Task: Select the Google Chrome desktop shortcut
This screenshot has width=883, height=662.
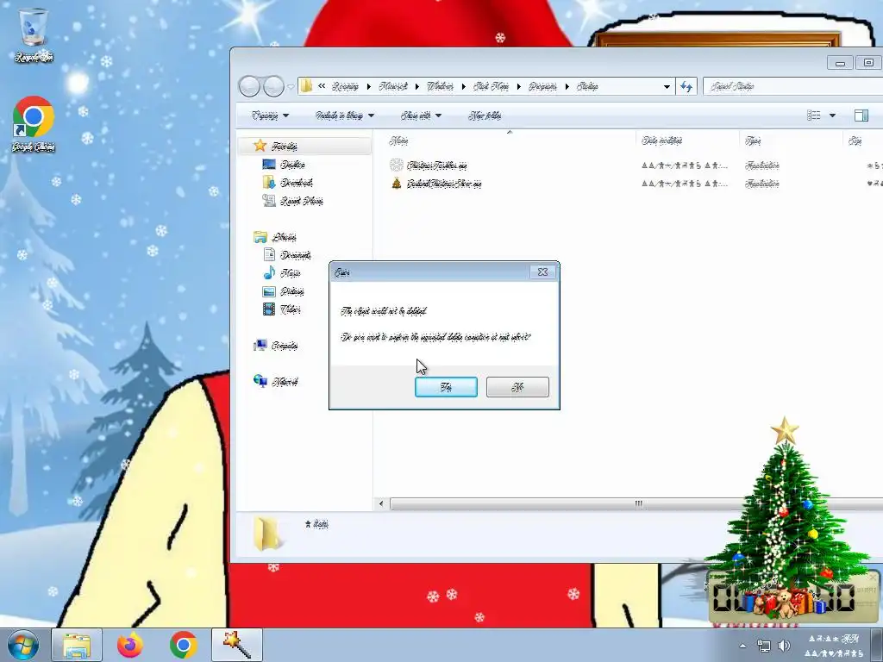Action: pyautogui.click(x=34, y=124)
